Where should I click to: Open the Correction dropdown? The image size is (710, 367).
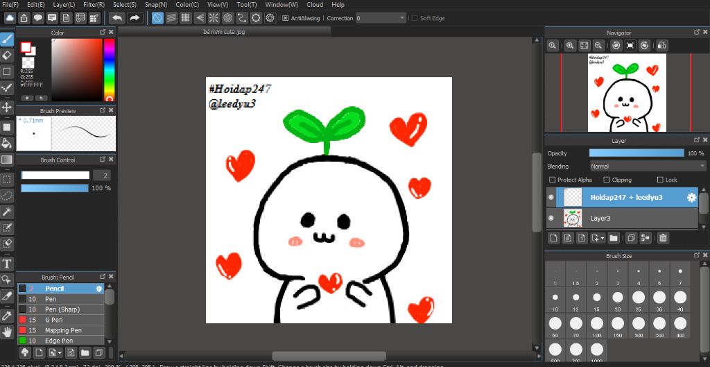click(x=381, y=18)
